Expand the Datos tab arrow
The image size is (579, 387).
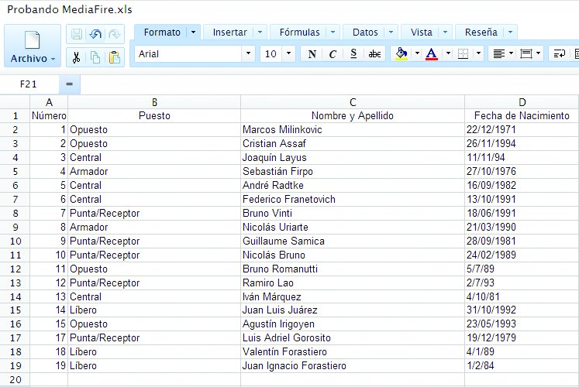(391, 33)
